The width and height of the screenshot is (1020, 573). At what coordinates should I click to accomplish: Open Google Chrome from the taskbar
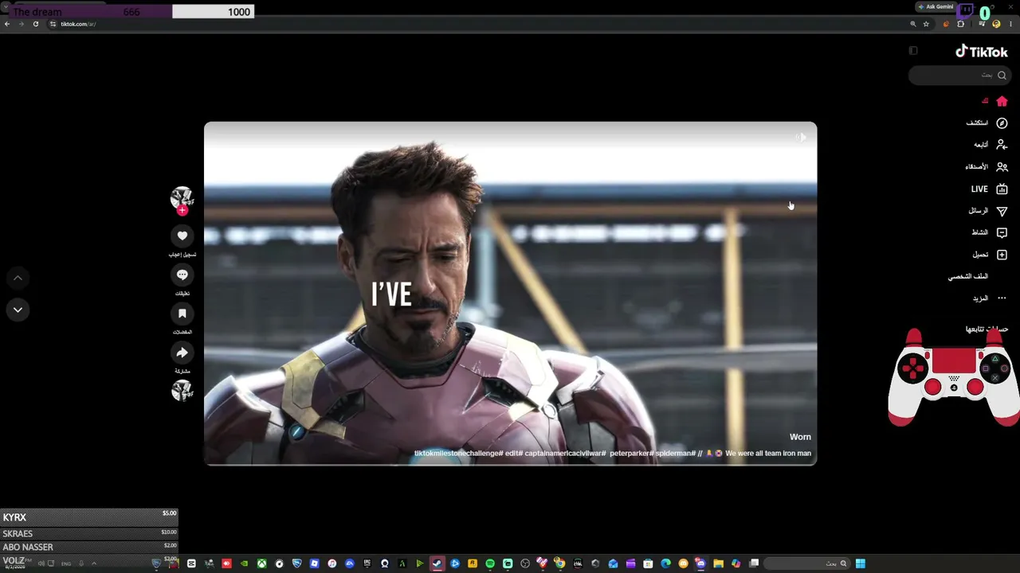[x=560, y=563]
